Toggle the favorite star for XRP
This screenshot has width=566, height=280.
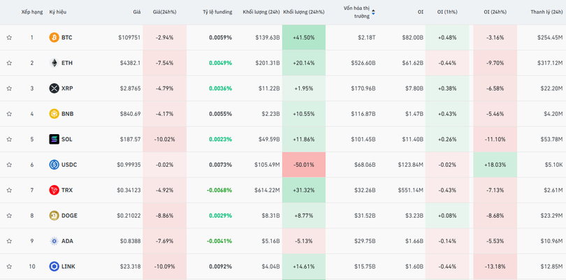(9, 89)
